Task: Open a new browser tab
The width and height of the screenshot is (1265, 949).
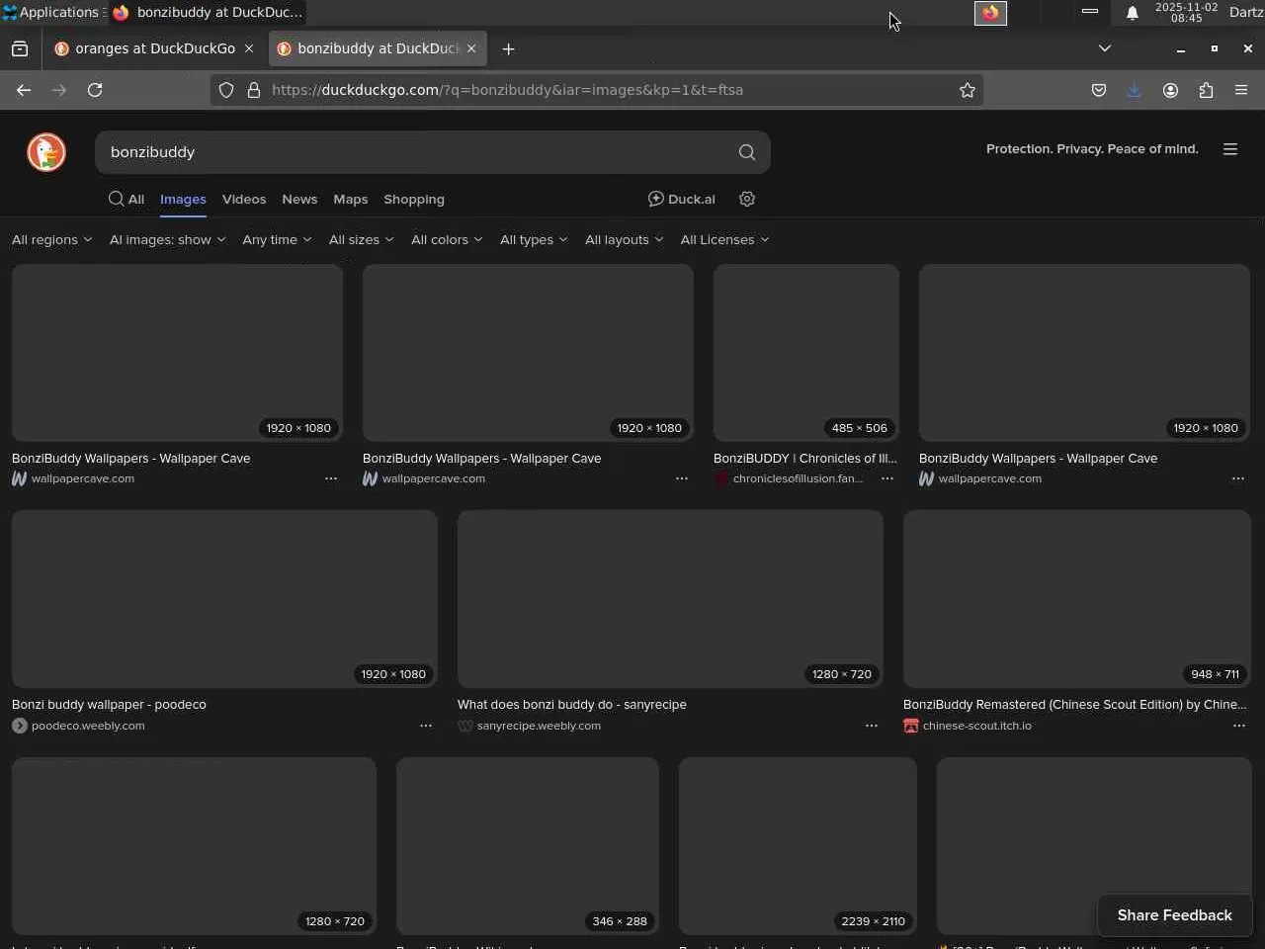Action: click(508, 48)
